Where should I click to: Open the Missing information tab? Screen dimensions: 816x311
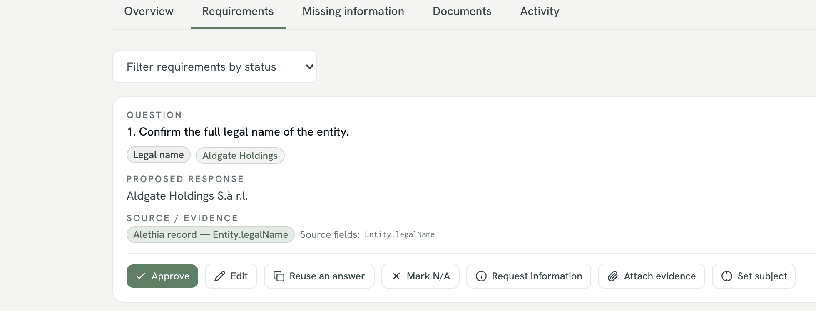353,11
